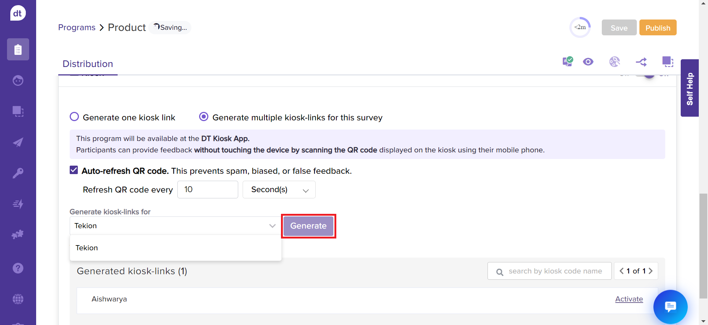The height and width of the screenshot is (325, 708).
Task: Click the search by kiosk code name field
Action: coord(555,271)
